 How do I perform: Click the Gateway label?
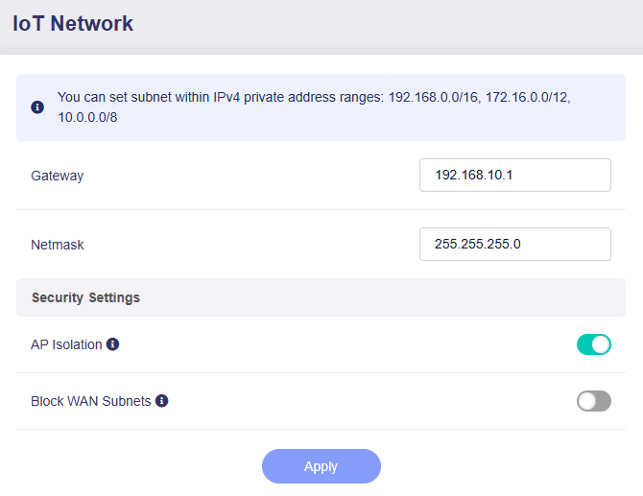click(58, 176)
